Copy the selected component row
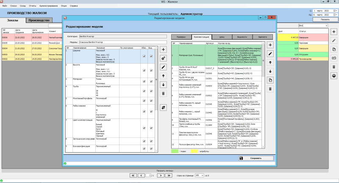 tap(271, 80)
